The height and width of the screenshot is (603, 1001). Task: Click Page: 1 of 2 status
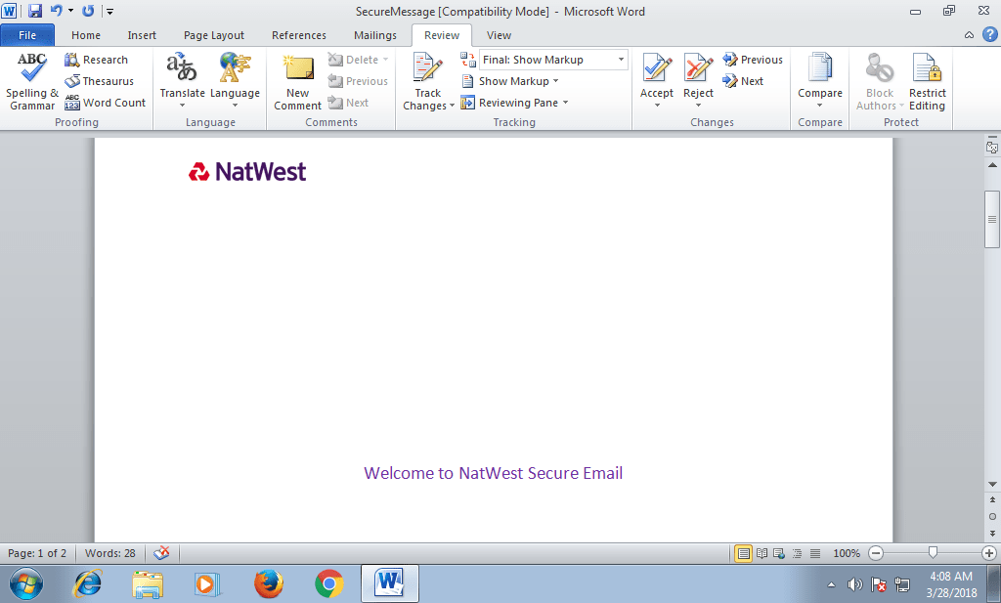click(37, 553)
